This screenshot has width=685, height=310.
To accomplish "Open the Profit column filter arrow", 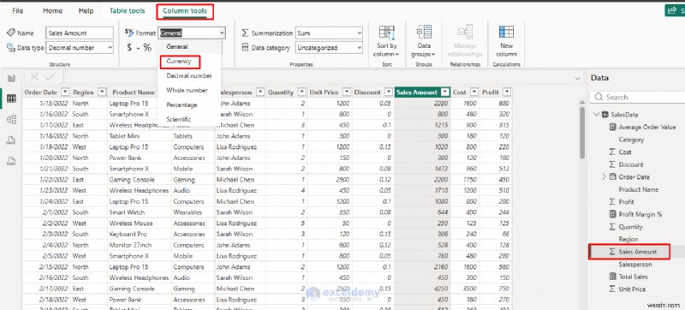I will (507, 92).
